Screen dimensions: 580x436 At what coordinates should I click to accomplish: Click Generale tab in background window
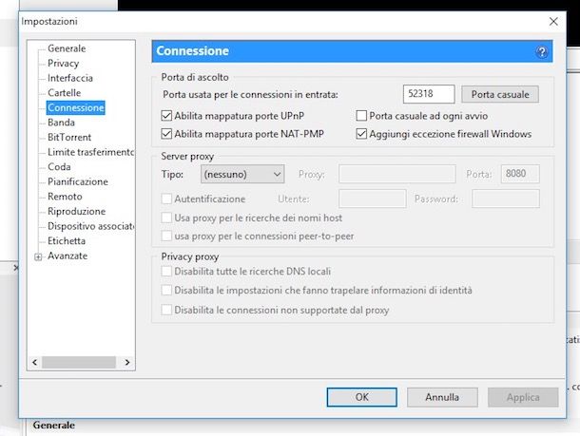coord(53,426)
